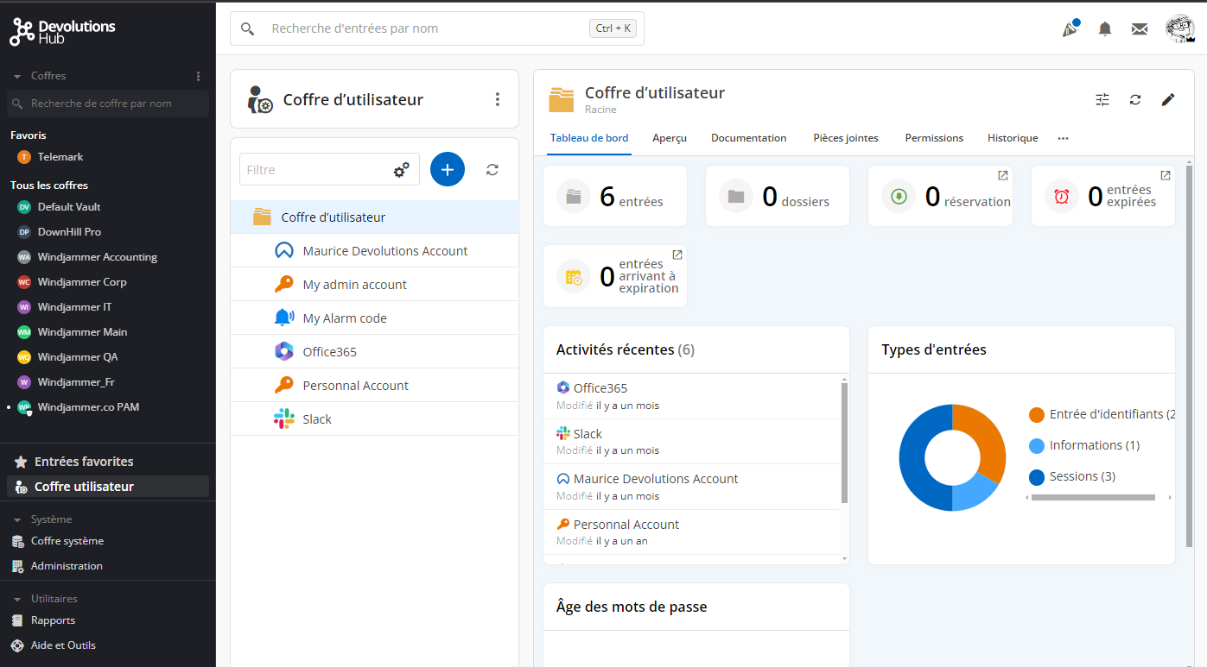Click the 6 entrées folder icon
Image resolution: width=1207 pixels, height=667 pixels.
[574, 196]
